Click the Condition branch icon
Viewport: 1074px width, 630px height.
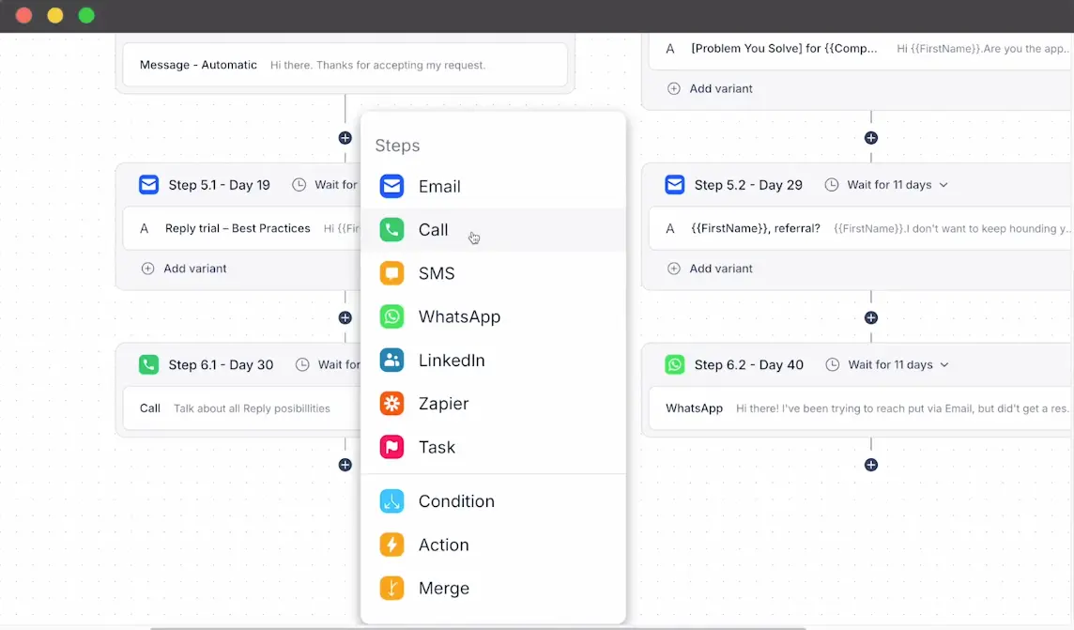pyautogui.click(x=391, y=501)
